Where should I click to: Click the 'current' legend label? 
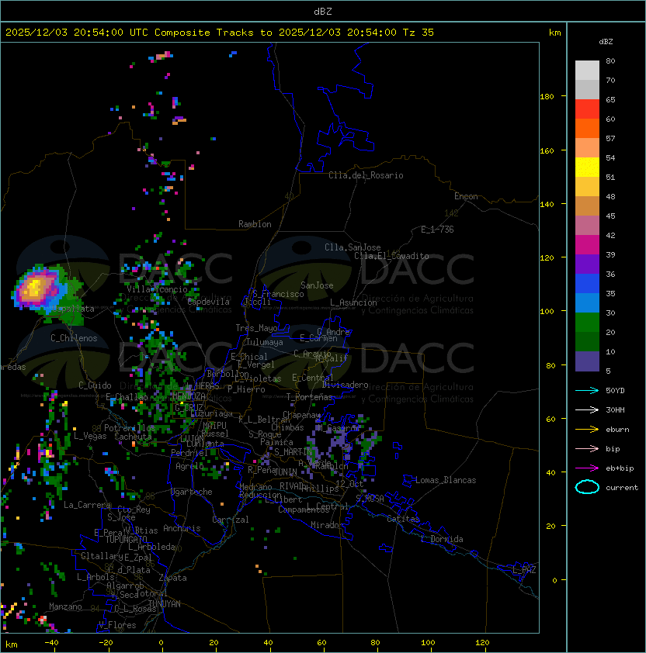click(622, 488)
